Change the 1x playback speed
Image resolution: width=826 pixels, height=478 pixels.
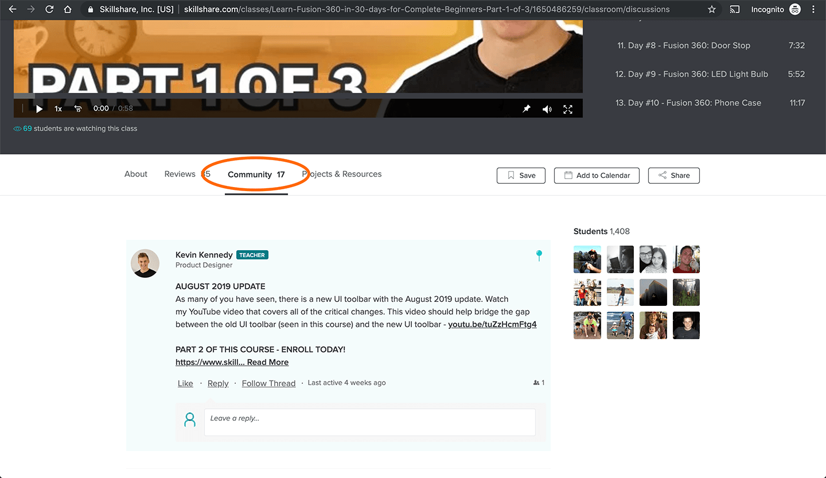tap(58, 108)
